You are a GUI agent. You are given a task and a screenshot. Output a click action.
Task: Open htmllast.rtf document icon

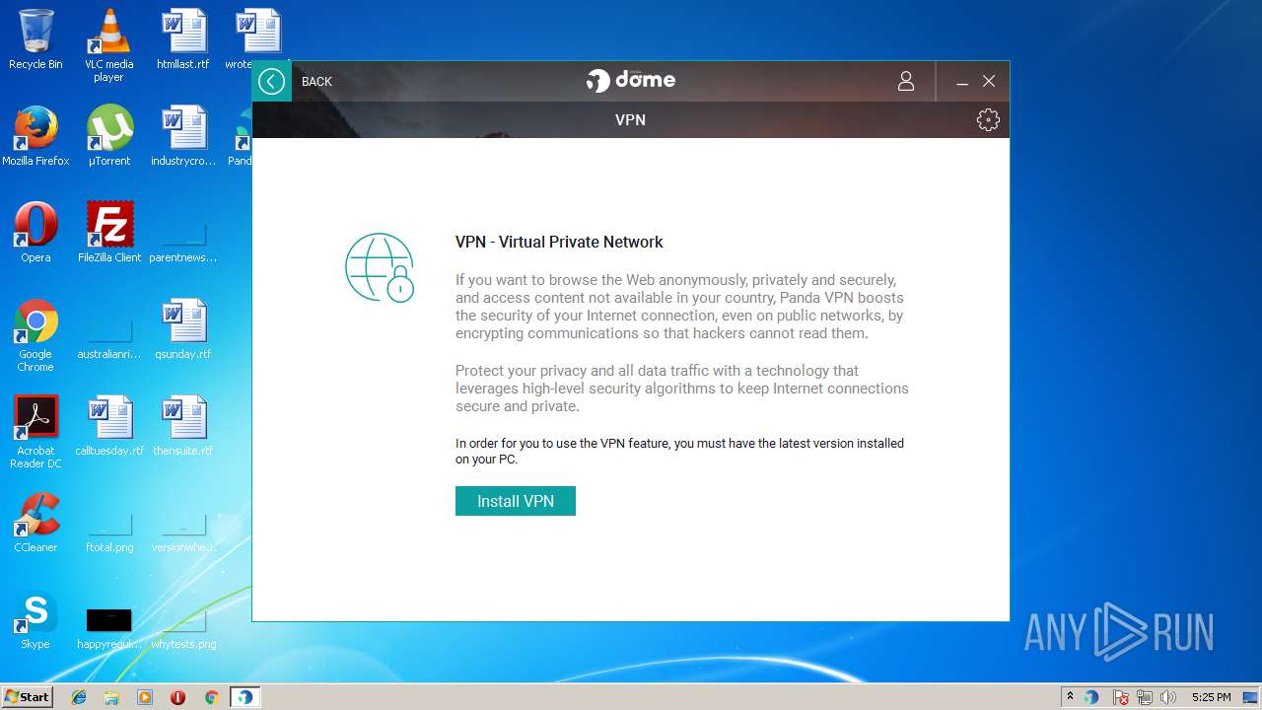[183, 39]
